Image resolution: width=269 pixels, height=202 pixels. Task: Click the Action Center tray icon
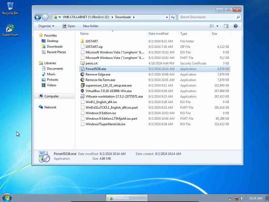pyautogui.click(x=230, y=198)
